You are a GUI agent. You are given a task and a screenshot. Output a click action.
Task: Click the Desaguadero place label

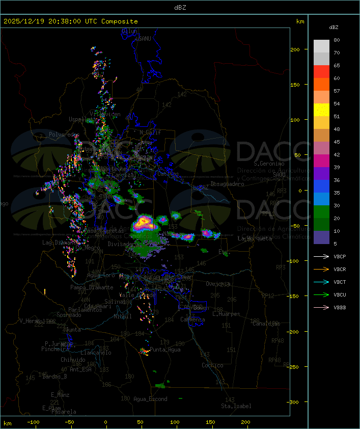pos(227,184)
